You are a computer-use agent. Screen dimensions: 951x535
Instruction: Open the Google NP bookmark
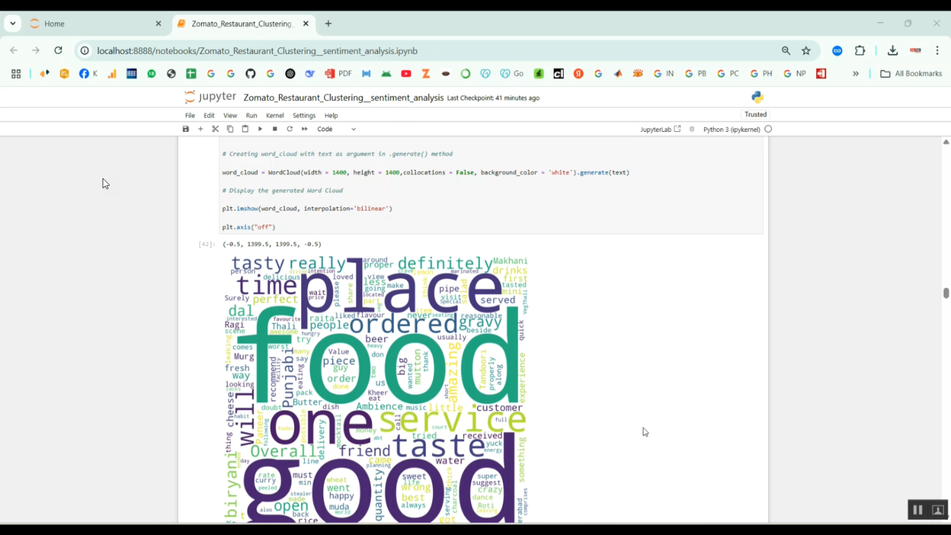[794, 74]
